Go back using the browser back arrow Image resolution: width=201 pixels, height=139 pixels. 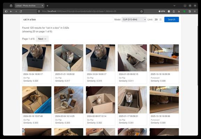[x=11, y=12]
